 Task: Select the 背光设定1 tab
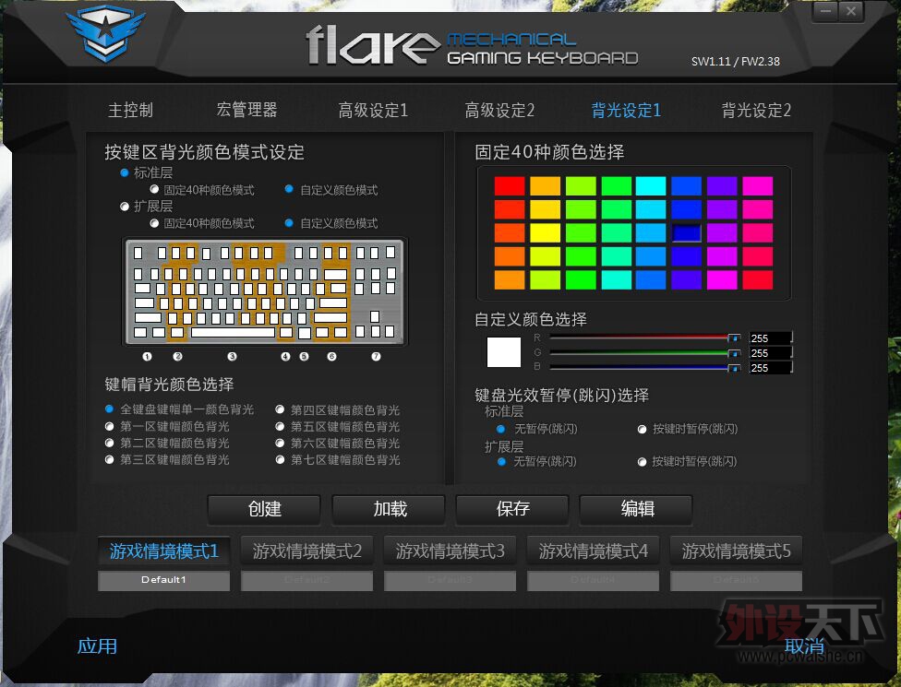[626, 110]
